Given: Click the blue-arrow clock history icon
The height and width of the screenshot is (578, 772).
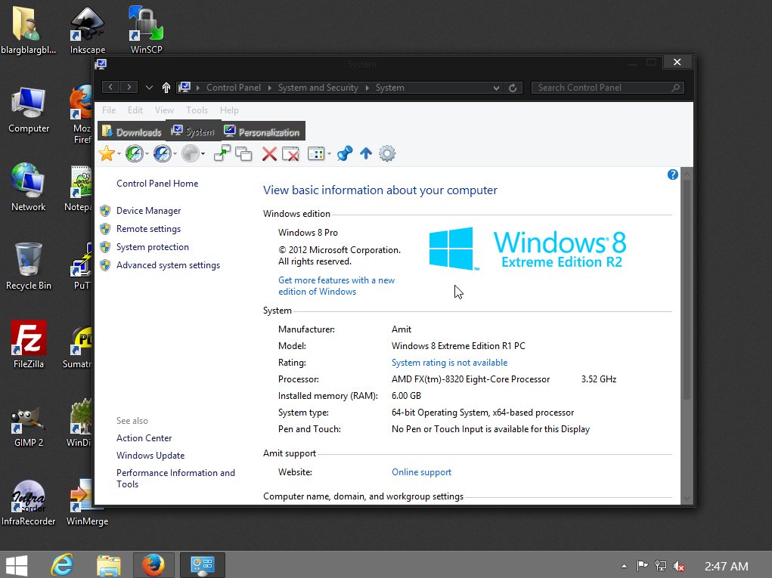Looking at the screenshot, I should click(162, 153).
